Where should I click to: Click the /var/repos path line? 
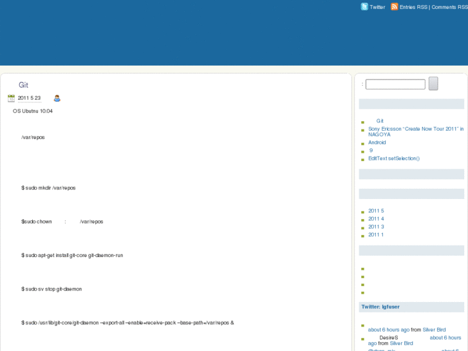point(33,137)
